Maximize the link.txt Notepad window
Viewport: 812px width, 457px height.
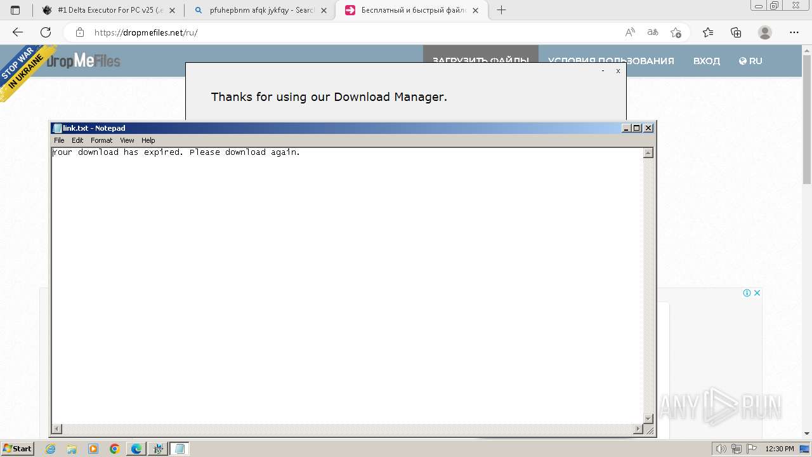tap(637, 128)
